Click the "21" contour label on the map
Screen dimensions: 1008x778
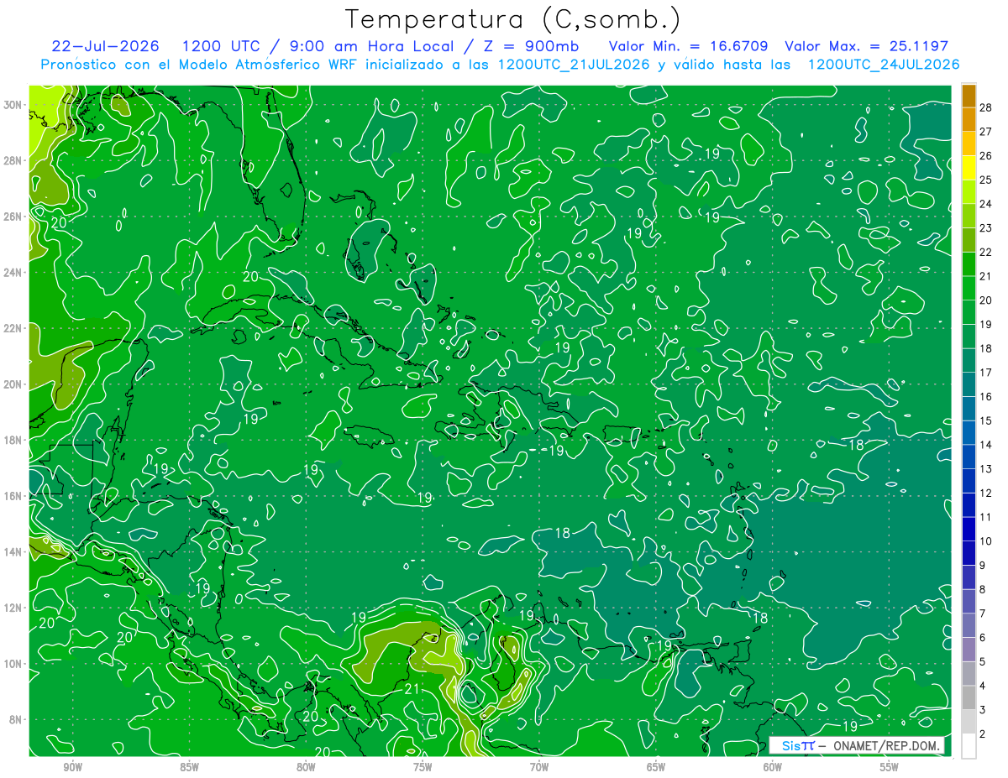[412, 689]
